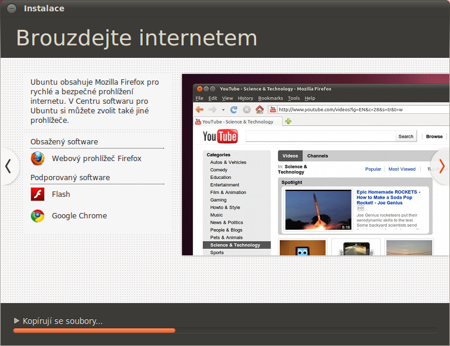The width and height of the screenshot is (450, 346).
Task: Click the grey stop icon in Firefox screenshot
Action: point(246,109)
